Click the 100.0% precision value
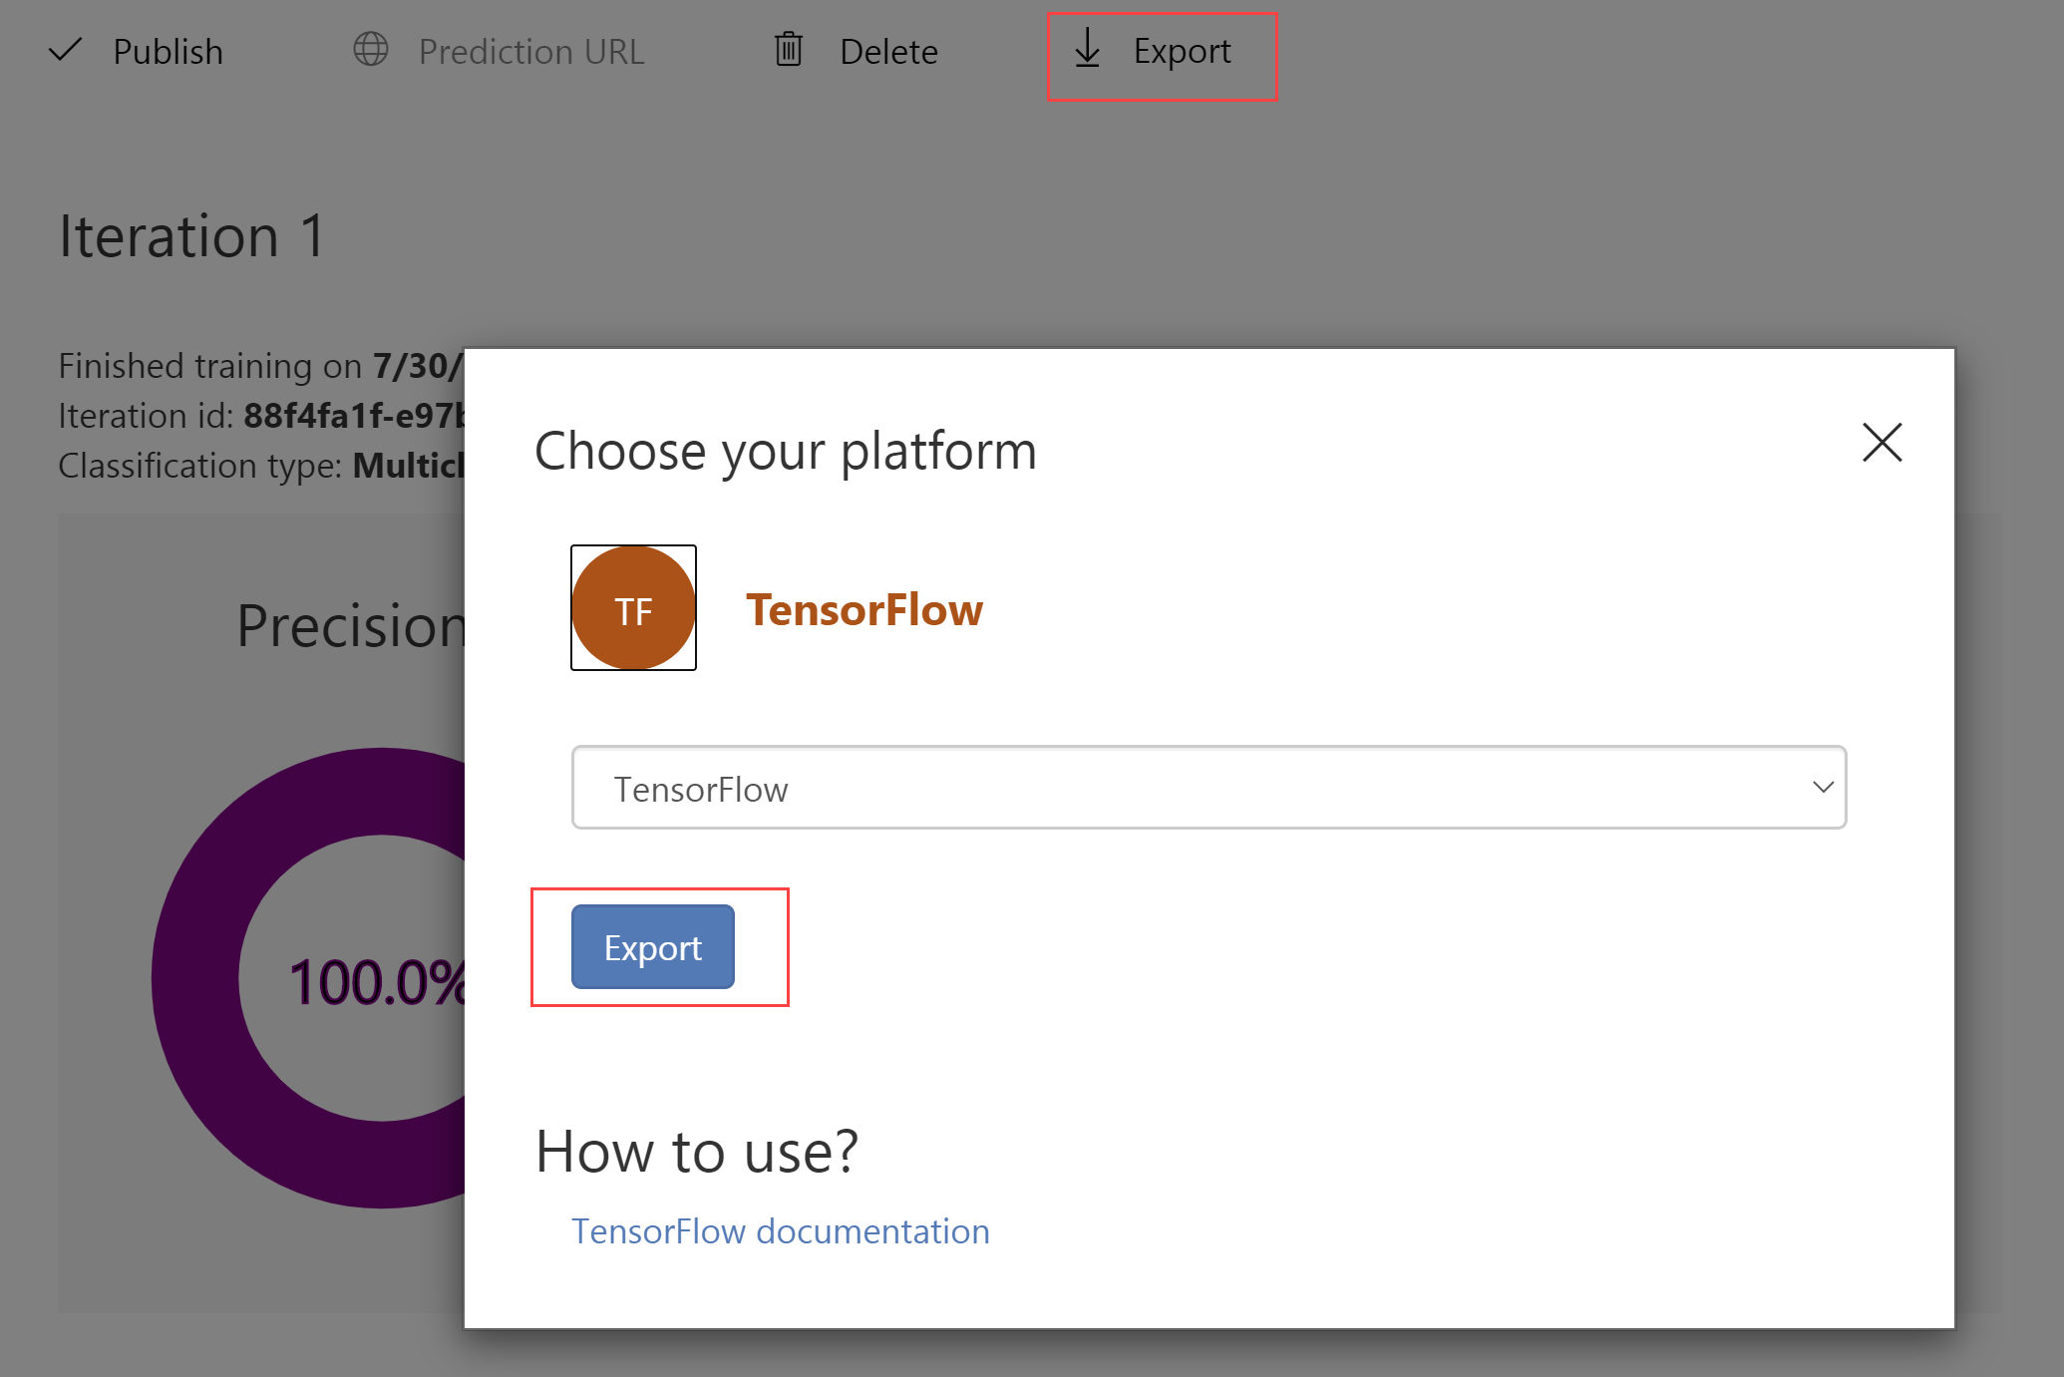The image size is (2064, 1377). pyautogui.click(x=377, y=982)
